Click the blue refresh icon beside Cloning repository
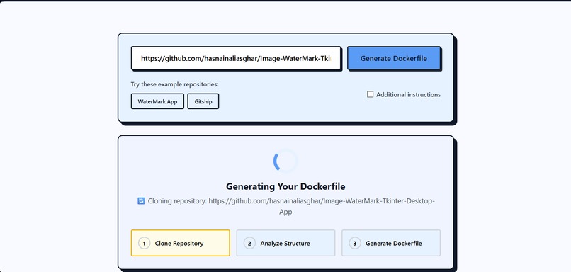This screenshot has width=571, height=272. [141, 201]
